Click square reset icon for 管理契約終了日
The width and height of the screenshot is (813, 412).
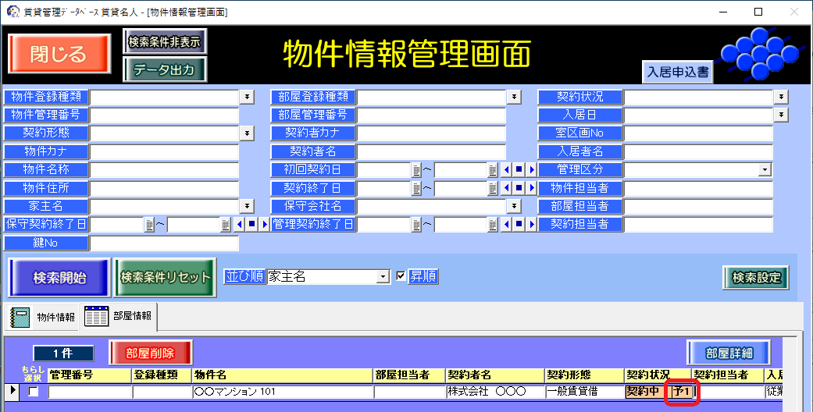pyautogui.click(x=519, y=225)
